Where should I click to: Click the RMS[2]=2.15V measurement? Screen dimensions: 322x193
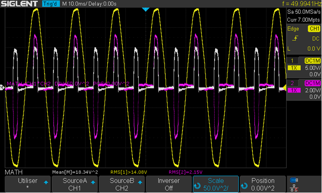click(186, 172)
